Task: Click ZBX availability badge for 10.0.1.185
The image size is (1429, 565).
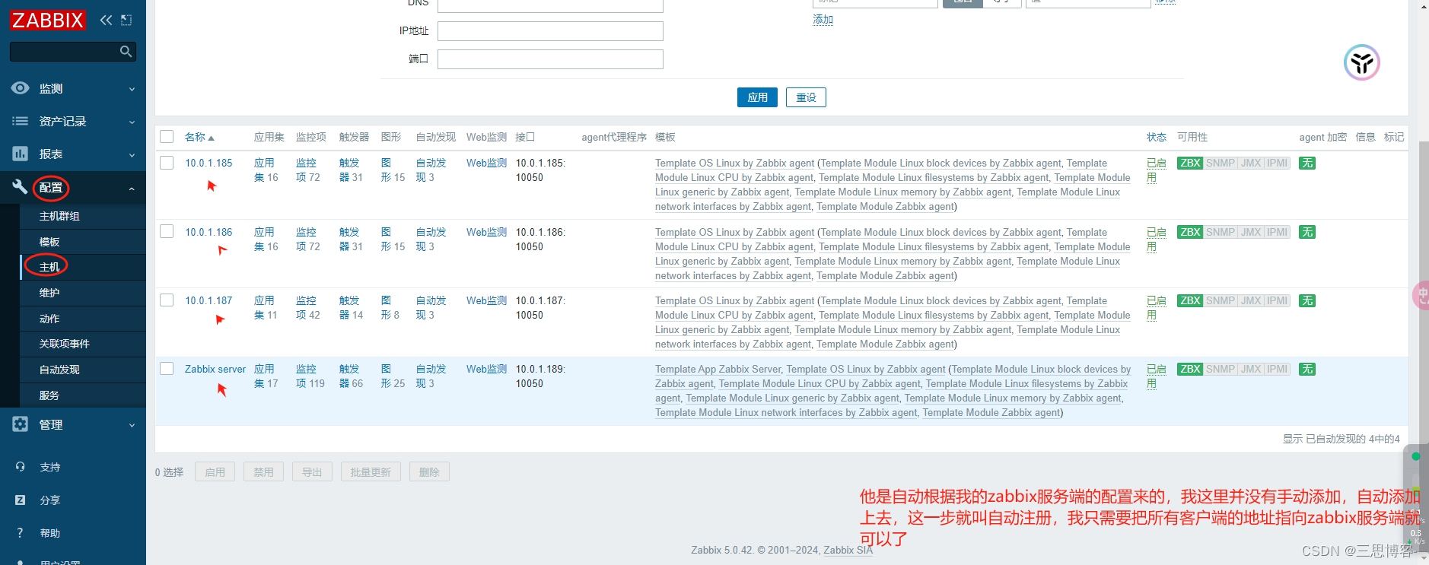Action: pyautogui.click(x=1190, y=163)
